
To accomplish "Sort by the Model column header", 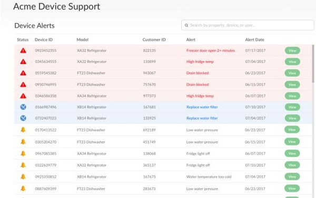I will click(83, 39).
